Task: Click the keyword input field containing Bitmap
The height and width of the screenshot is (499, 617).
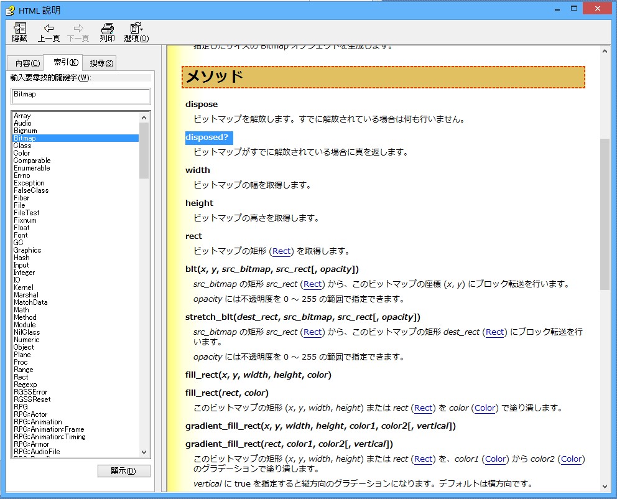Action: pos(81,96)
